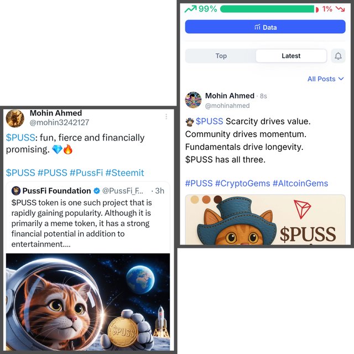The width and height of the screenshot is (354, 354).
Task: Click Mohin Ahmed's cat avatar on tweet
Action: coord(15,118)
